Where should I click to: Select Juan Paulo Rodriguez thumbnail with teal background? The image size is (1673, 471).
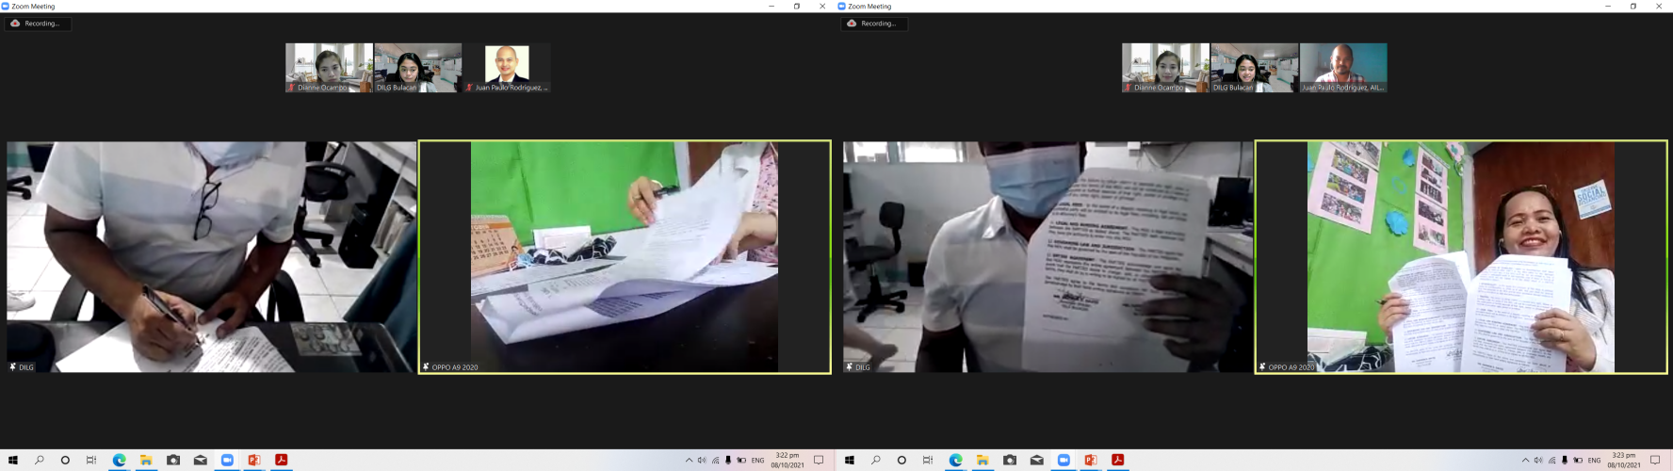click(1343, 68)
